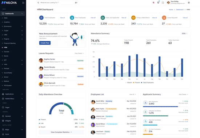Expand the Ecommerce submenu
Viewport: 200px width, 138px height.
[x=22, y=27]
